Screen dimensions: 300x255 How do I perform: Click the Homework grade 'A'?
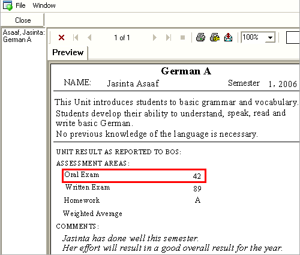[x=197, y=200]
